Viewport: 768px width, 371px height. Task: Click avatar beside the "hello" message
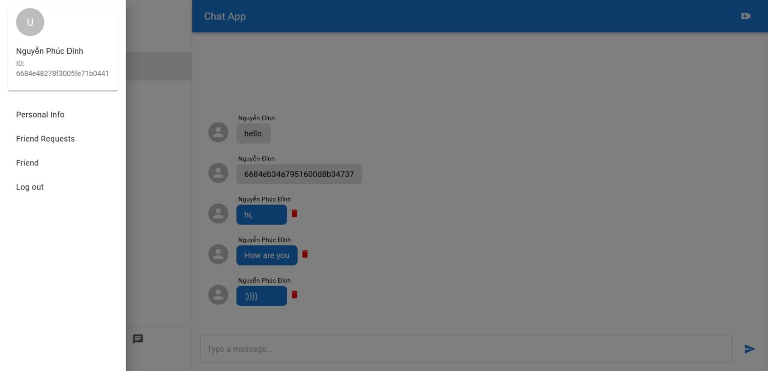(218, 132)
